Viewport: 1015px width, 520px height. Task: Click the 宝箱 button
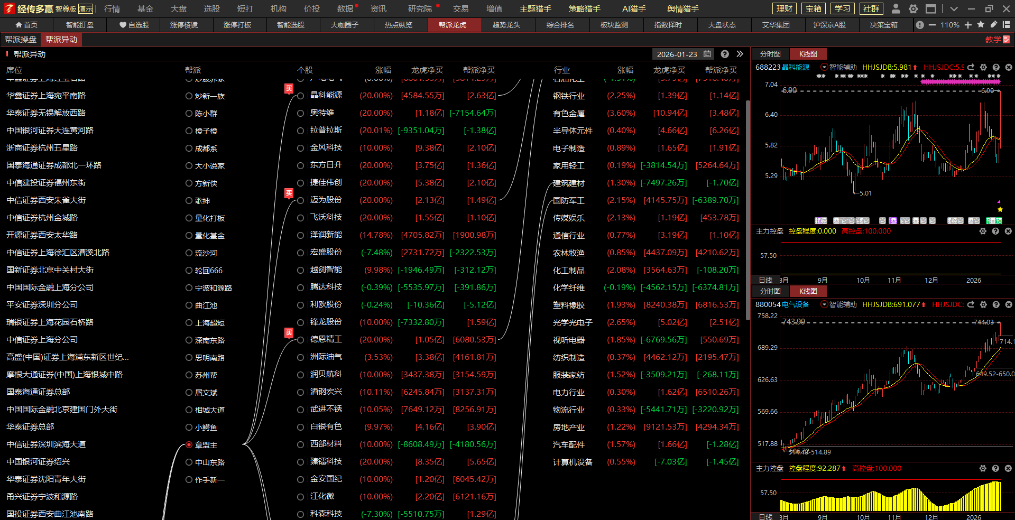click(813, 8)
